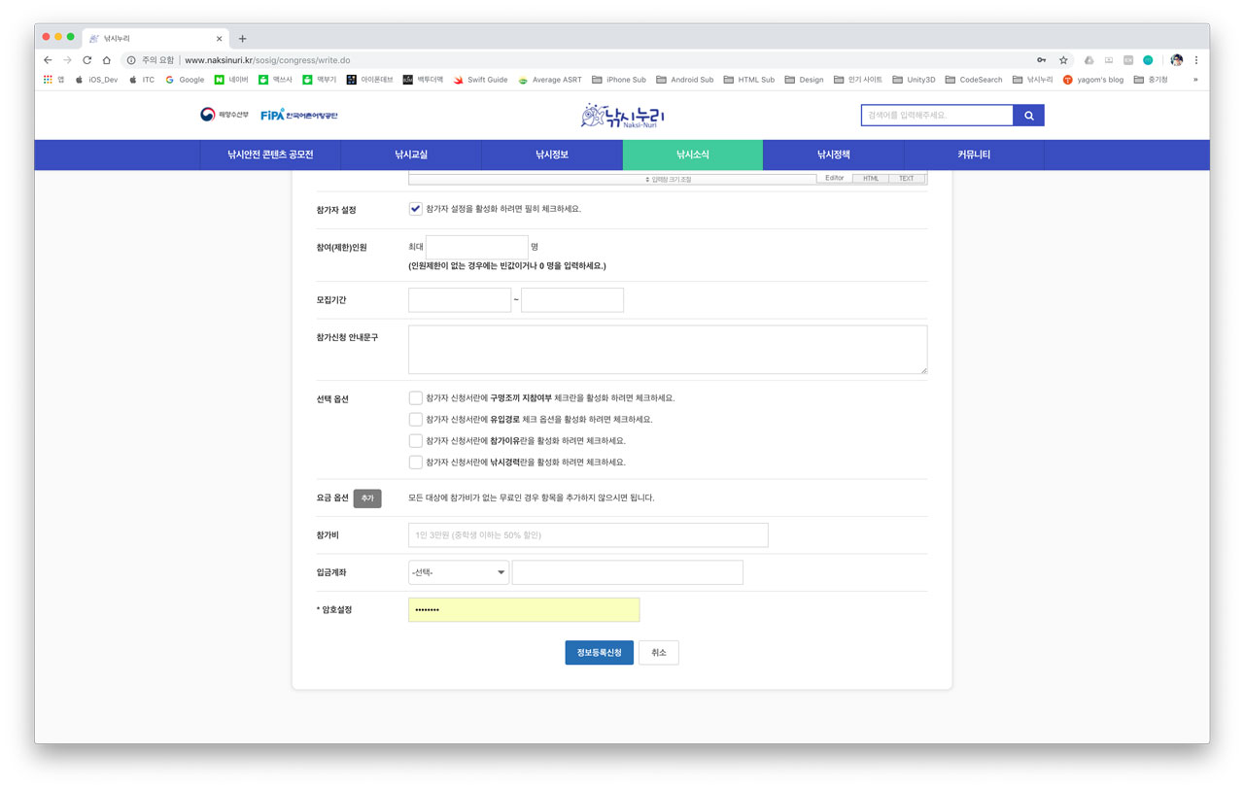Open the saved password key icon
Image resolution: width=1244 pixels, height=789 pixels.
(x=1041, y=60)
